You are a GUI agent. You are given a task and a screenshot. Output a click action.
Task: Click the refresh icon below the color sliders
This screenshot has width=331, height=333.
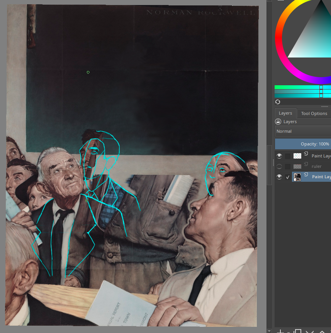coord(278,102)
